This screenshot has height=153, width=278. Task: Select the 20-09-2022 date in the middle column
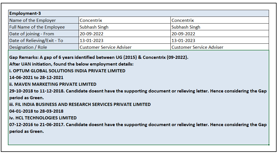pyautogui.click(x=124, y=34)
